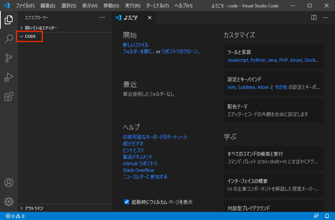
Task: Click the VS Code logo in title bar
Action: click(7, 6)
